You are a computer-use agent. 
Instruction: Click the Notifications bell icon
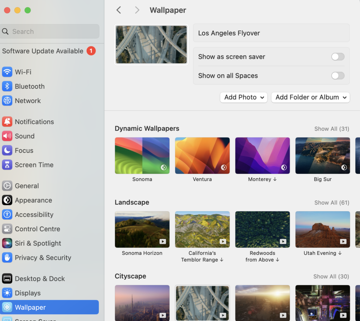coord(7,121)
